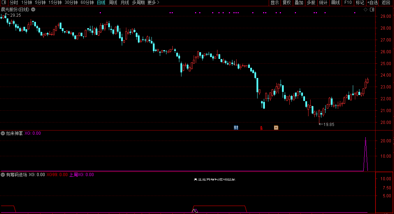Click the 晨光股份(日线) stock title
Viewport: 394px width, 214px height.
click(x=15, y=9)
